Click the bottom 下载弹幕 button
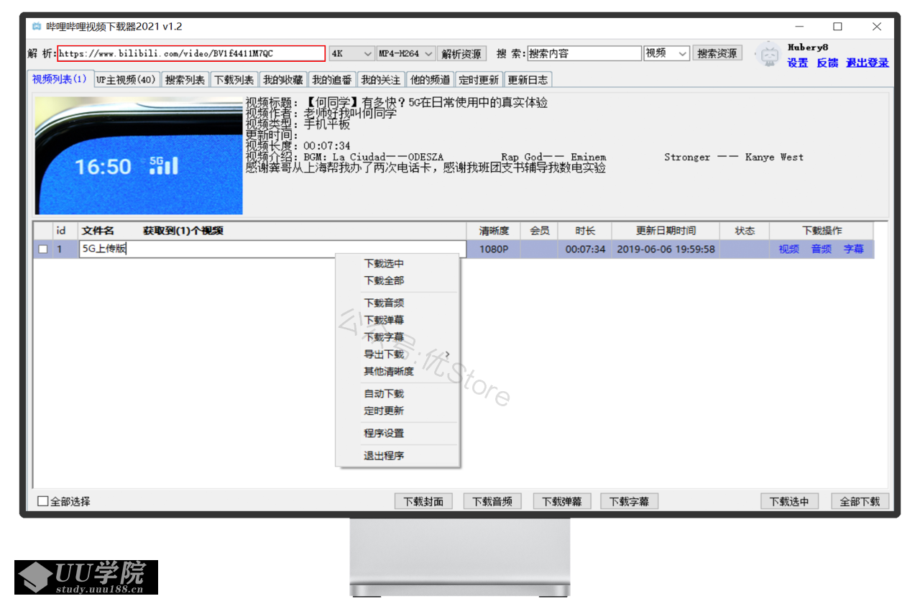 point(561,502)
